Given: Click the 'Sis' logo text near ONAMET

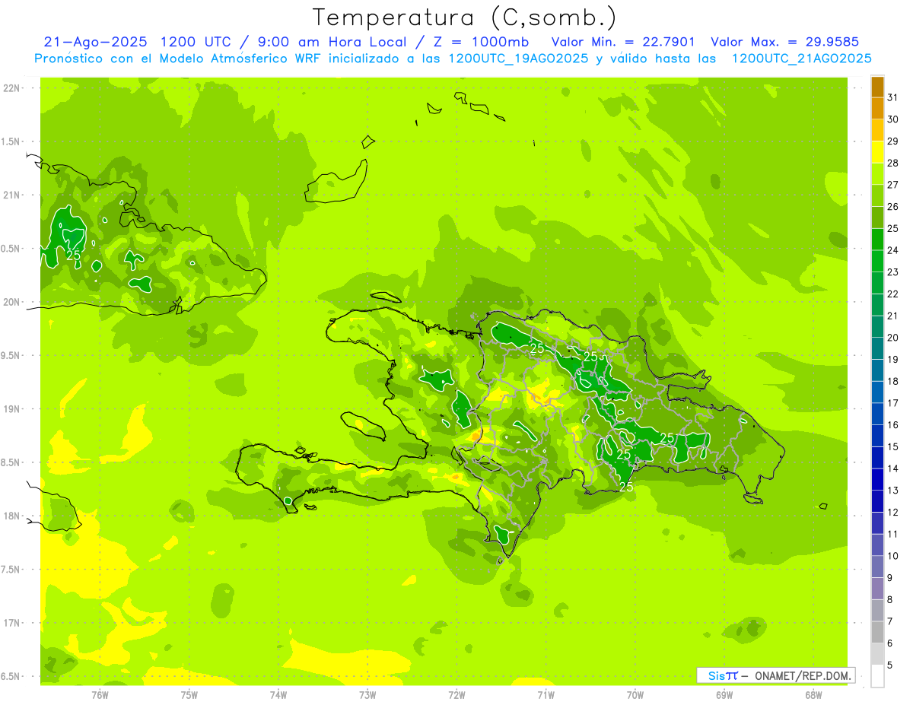Looking at the screenshot, I should (x=718, y=675).
